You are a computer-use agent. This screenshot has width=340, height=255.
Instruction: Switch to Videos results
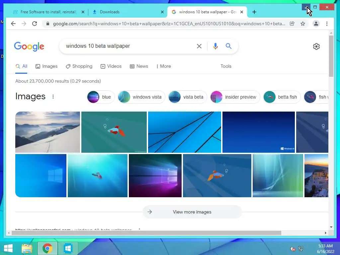click(x=111, y=66)
